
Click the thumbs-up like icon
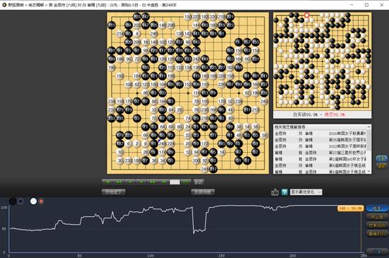click(275, 192)
